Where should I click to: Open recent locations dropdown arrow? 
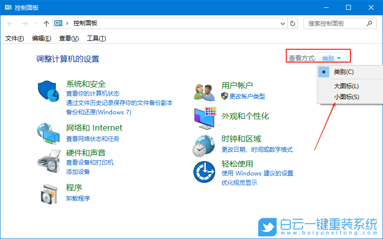[36, 24]
